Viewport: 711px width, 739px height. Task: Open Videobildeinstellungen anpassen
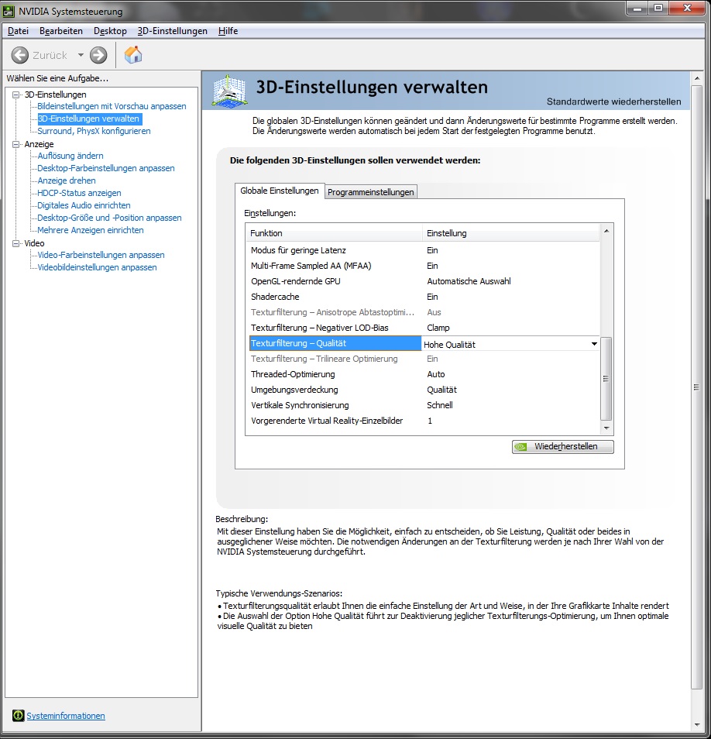pyautogui.click(x=97, y=267)
